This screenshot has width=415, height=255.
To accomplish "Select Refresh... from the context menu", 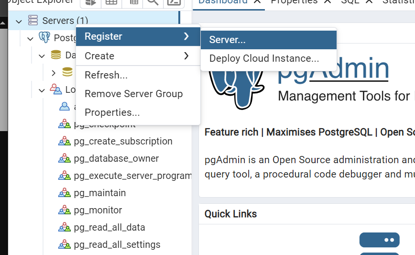I will 138,75.
